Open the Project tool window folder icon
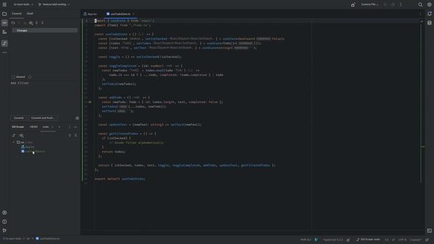Viewport: 434px width, 244px height. point(5,14)
